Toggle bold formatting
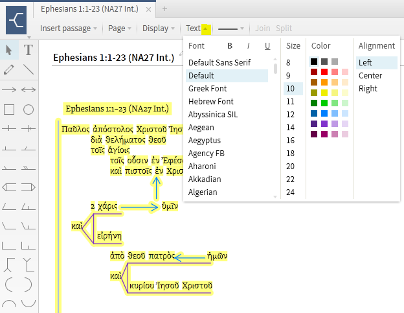 pos(230,46)
